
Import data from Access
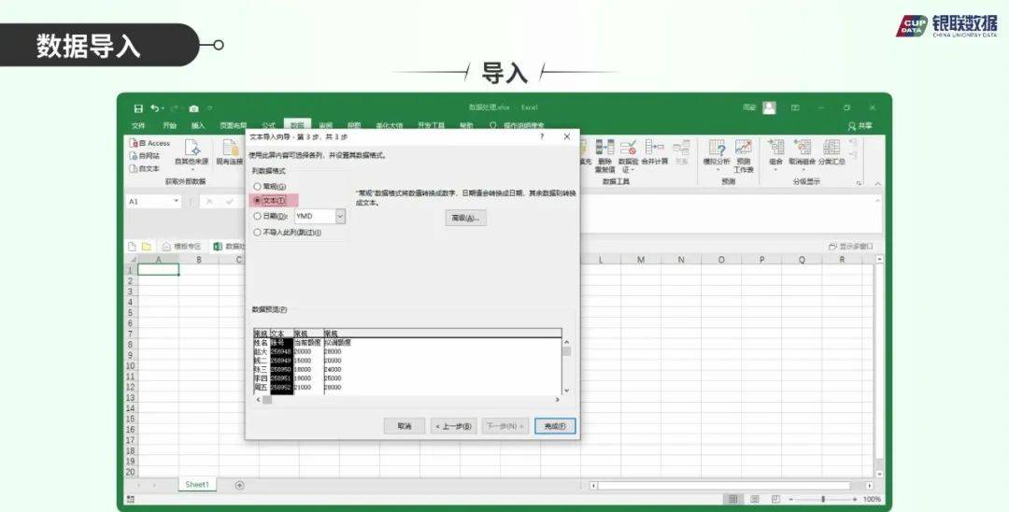pyautogui.click(x=149, y=144)
